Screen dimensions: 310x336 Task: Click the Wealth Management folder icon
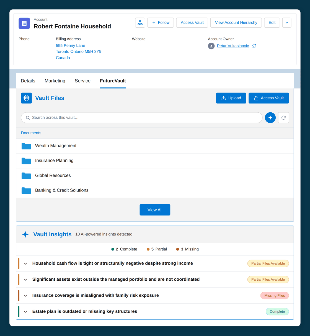26,146
